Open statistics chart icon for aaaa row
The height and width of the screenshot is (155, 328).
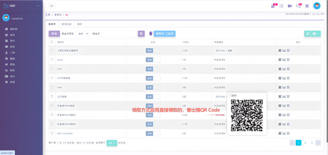284,60
